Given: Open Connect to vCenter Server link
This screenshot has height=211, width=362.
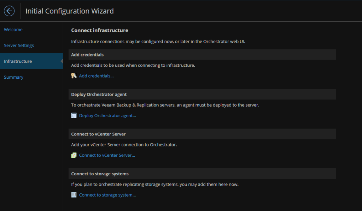Looking at the screenshot, I should click(x=107, y=155).
